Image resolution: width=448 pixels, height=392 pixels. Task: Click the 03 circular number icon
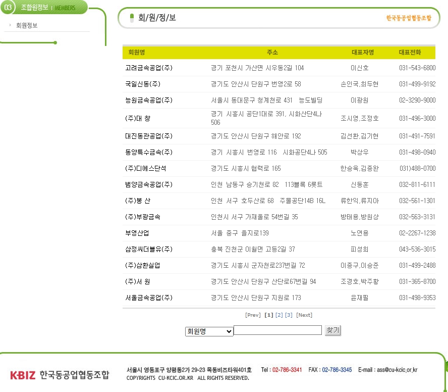point(8,7)
